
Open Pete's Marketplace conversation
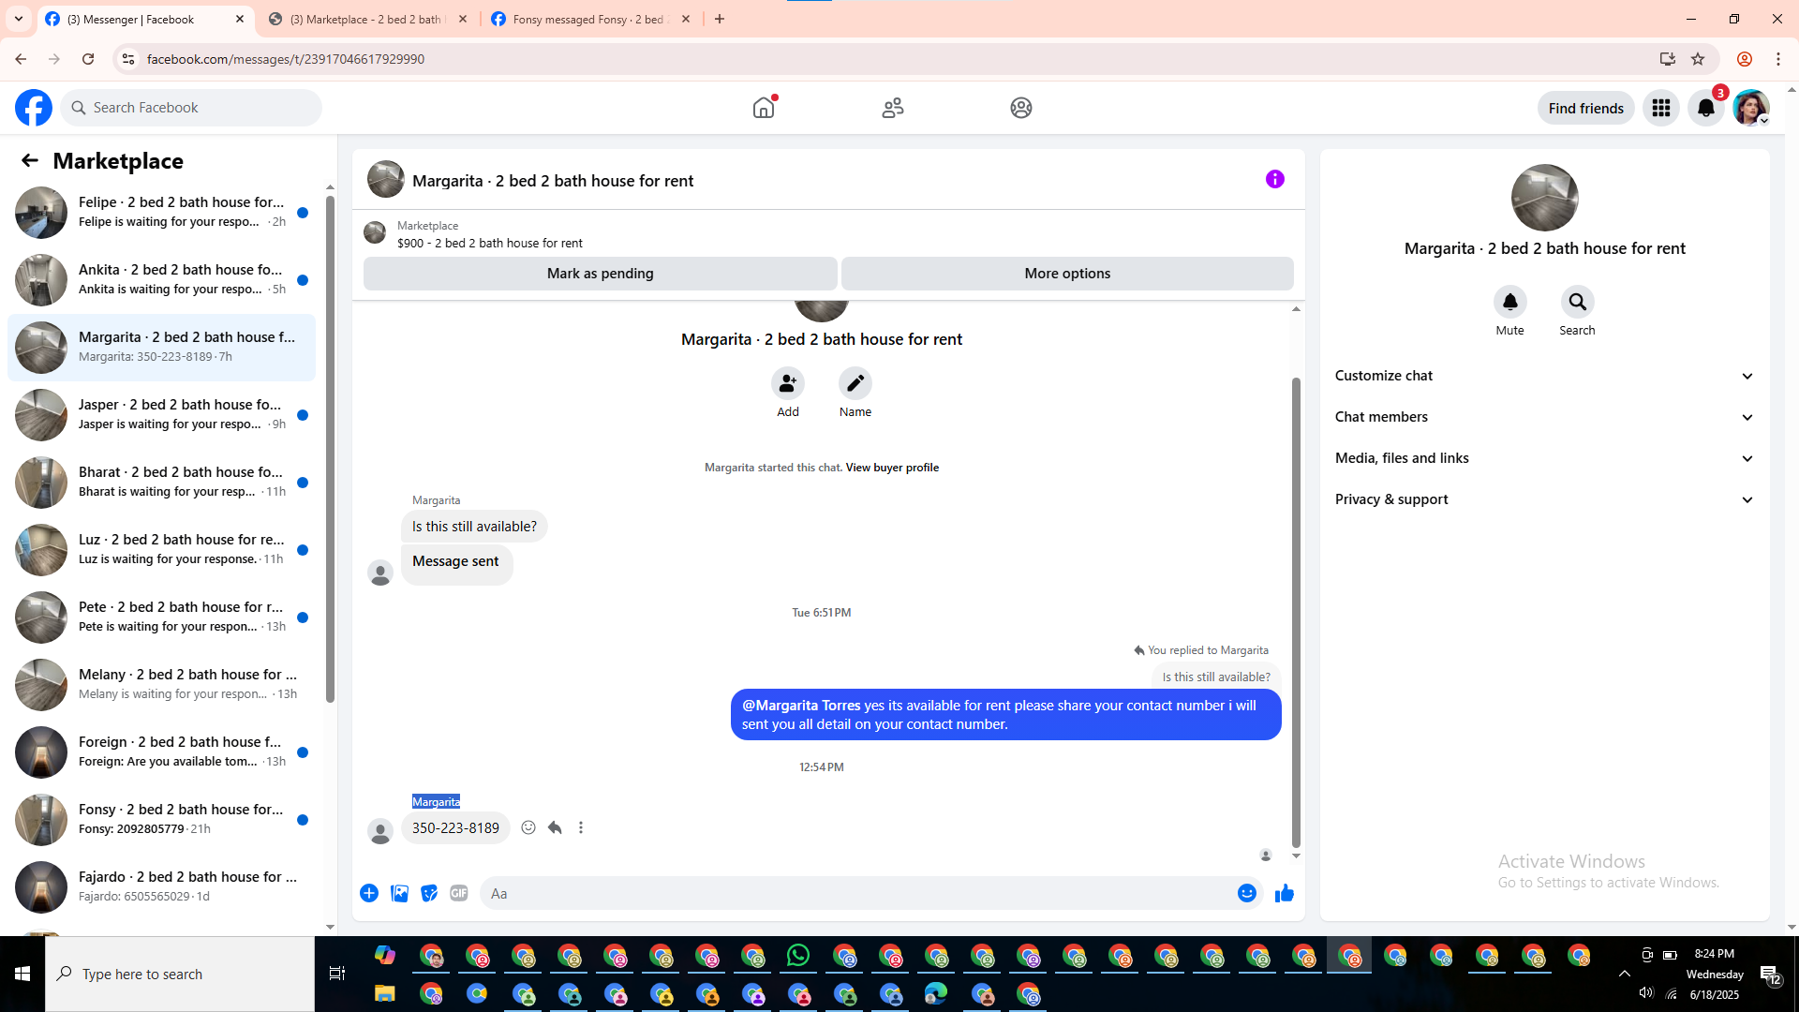click(x=161, y=618)
